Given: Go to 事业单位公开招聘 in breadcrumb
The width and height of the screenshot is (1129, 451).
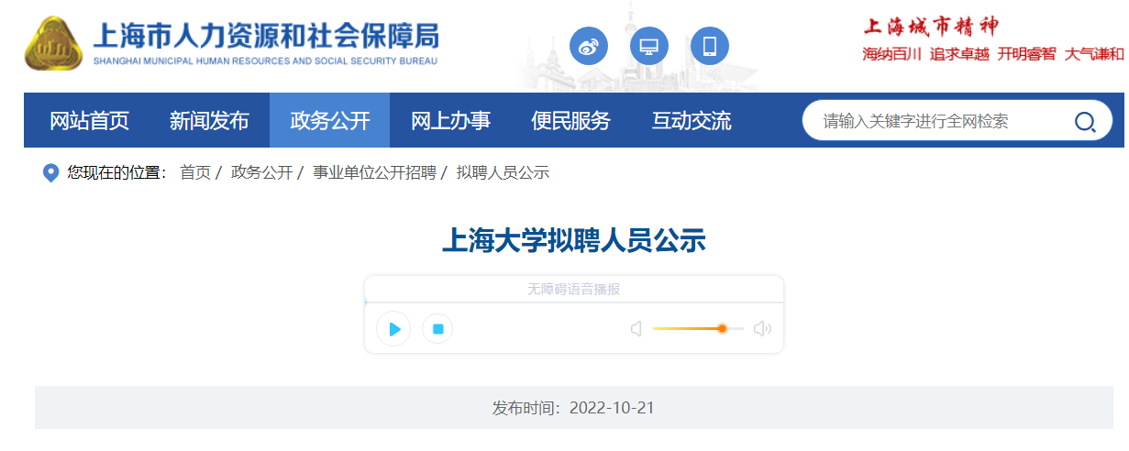Looking at the screenshot, I should pyautogui.click(x=374, y=172).
